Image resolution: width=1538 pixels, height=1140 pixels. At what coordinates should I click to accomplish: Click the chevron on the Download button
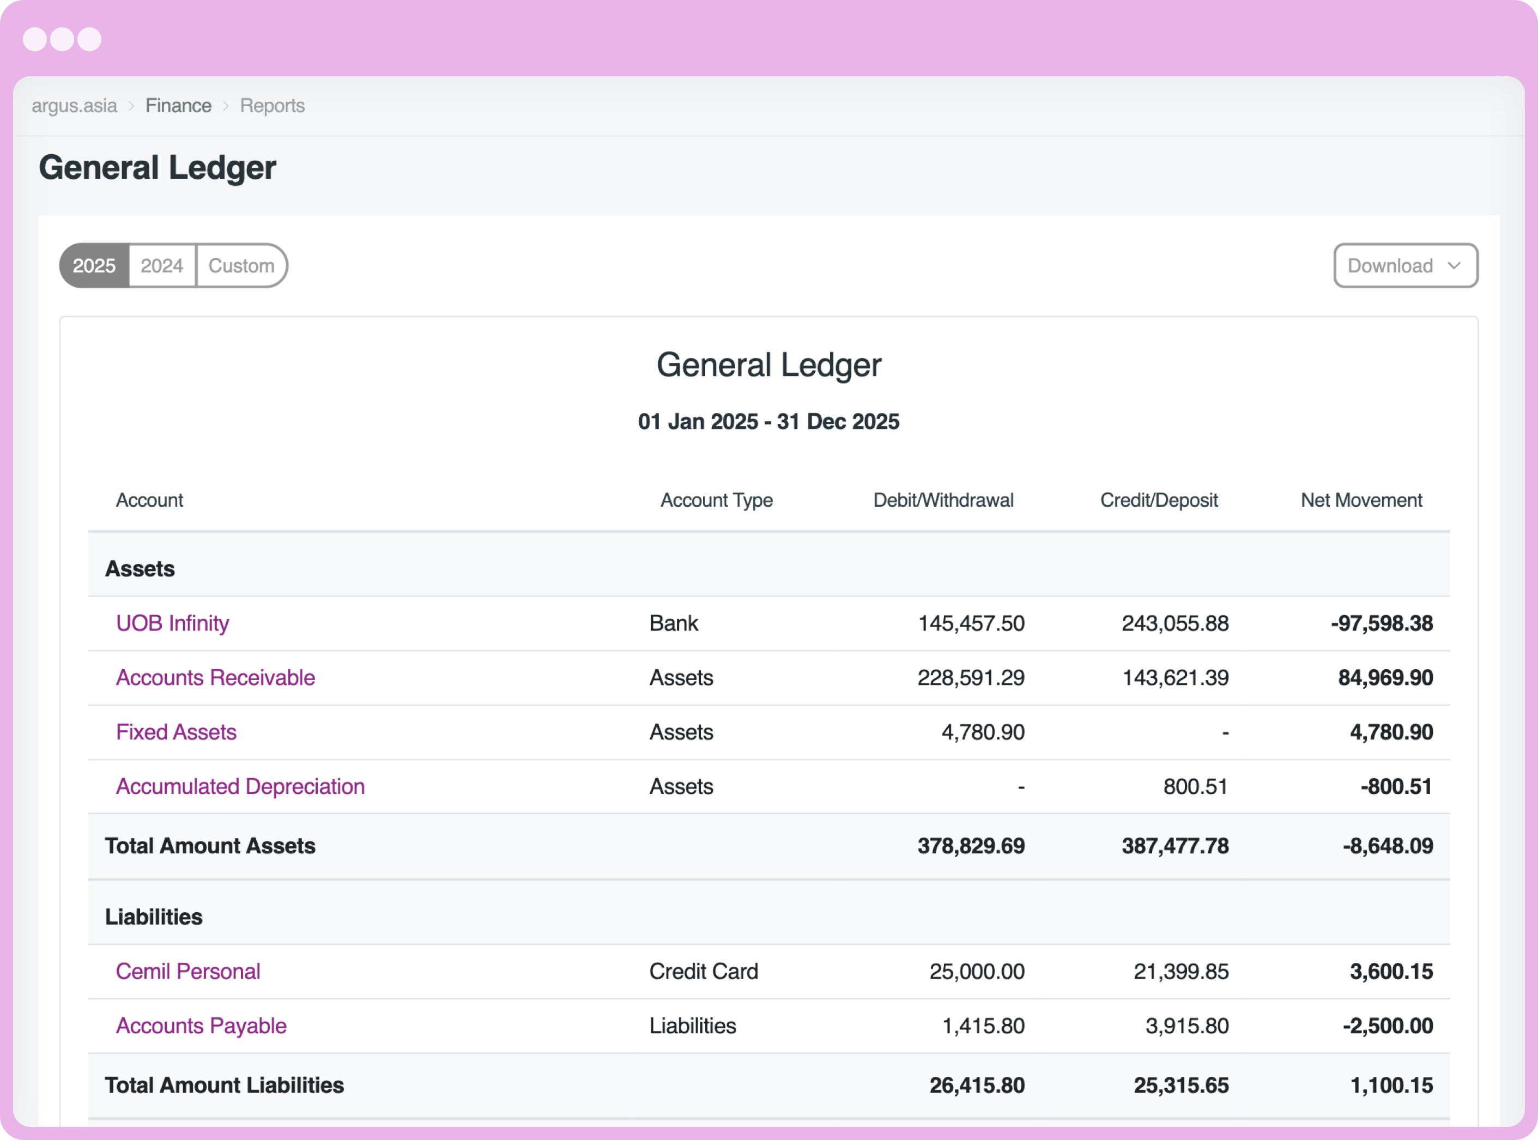1455,266
